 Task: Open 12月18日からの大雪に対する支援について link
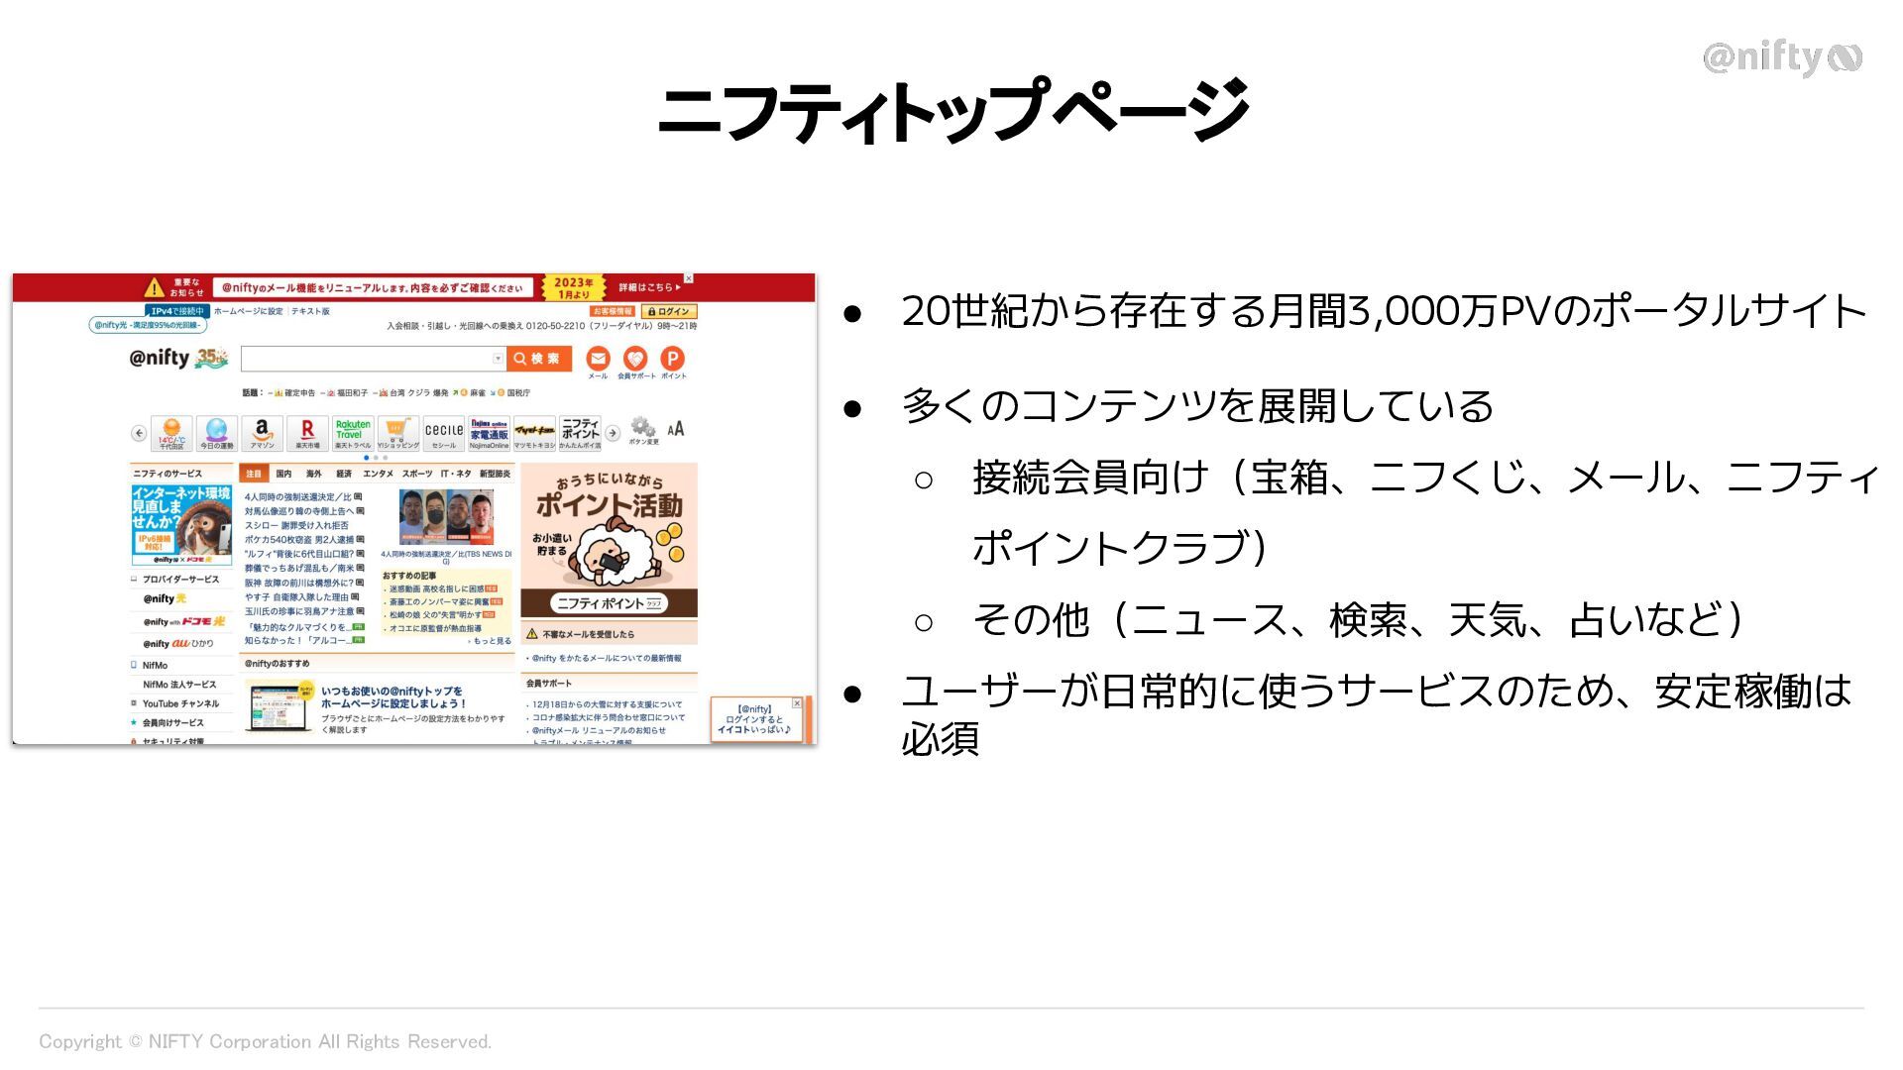608,704
